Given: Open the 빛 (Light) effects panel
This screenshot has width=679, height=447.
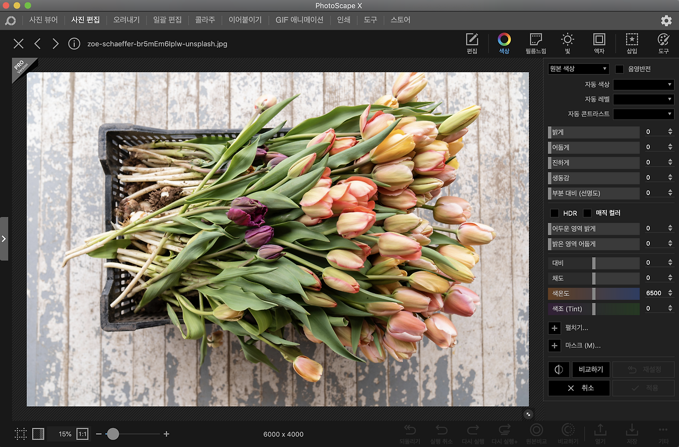Looking at the screenshot, I should pyautogui.click(x=568, y=43).
